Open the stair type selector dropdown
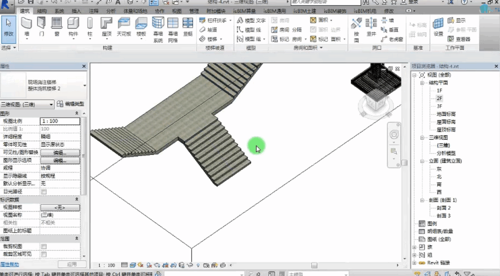The height and width of the screenshot is (276, 500). [x=85, y=85]
